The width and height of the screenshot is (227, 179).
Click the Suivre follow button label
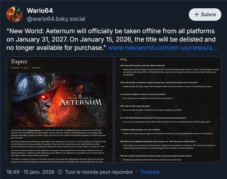tap(208, 14)
